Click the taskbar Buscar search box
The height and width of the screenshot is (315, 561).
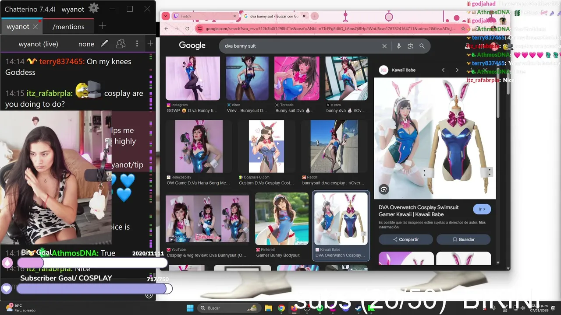coord(228,308)
